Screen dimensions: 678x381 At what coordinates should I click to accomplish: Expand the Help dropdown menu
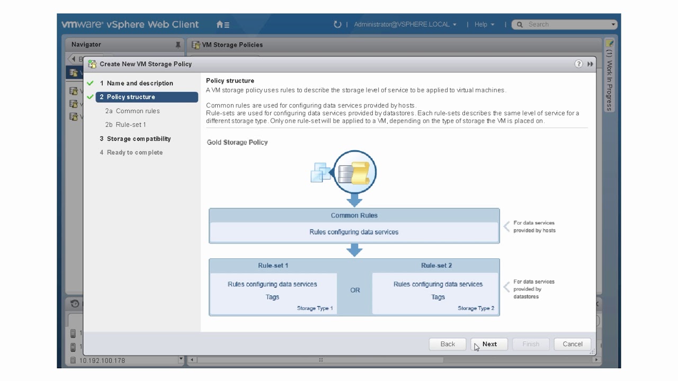click(484, 24)
